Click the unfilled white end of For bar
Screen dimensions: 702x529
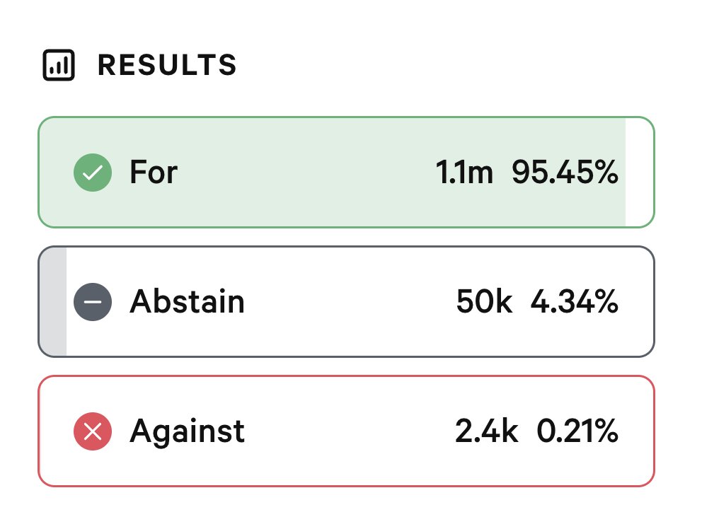coord(639,173)
